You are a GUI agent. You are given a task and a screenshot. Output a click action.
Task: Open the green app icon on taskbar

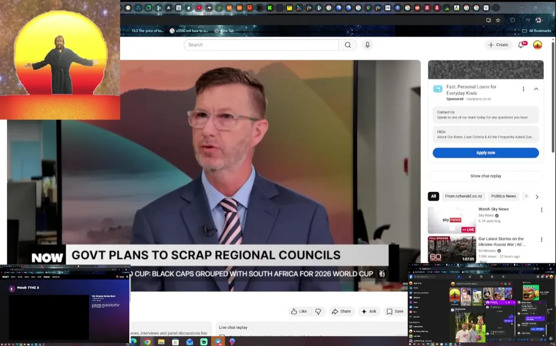click(x=204, y=342)
